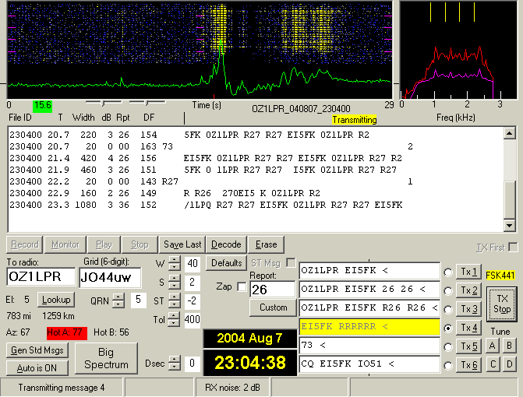Toggle the Auto is ON button
The height and width of the screenshot is (397, 523).
click(x=37, y=366)
